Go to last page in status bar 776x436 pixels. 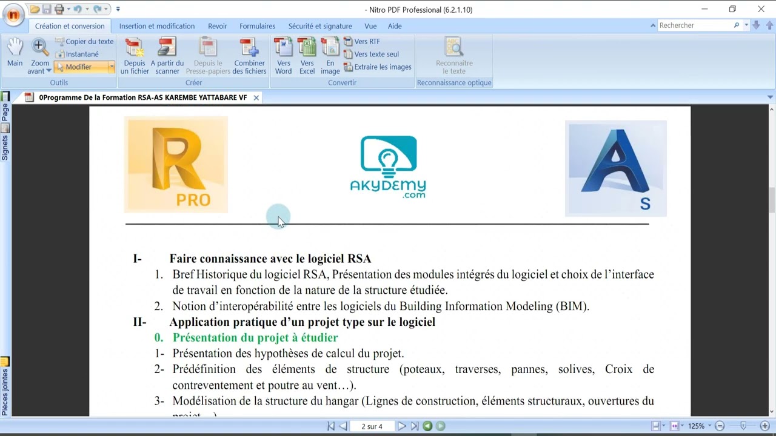point(415,426)
